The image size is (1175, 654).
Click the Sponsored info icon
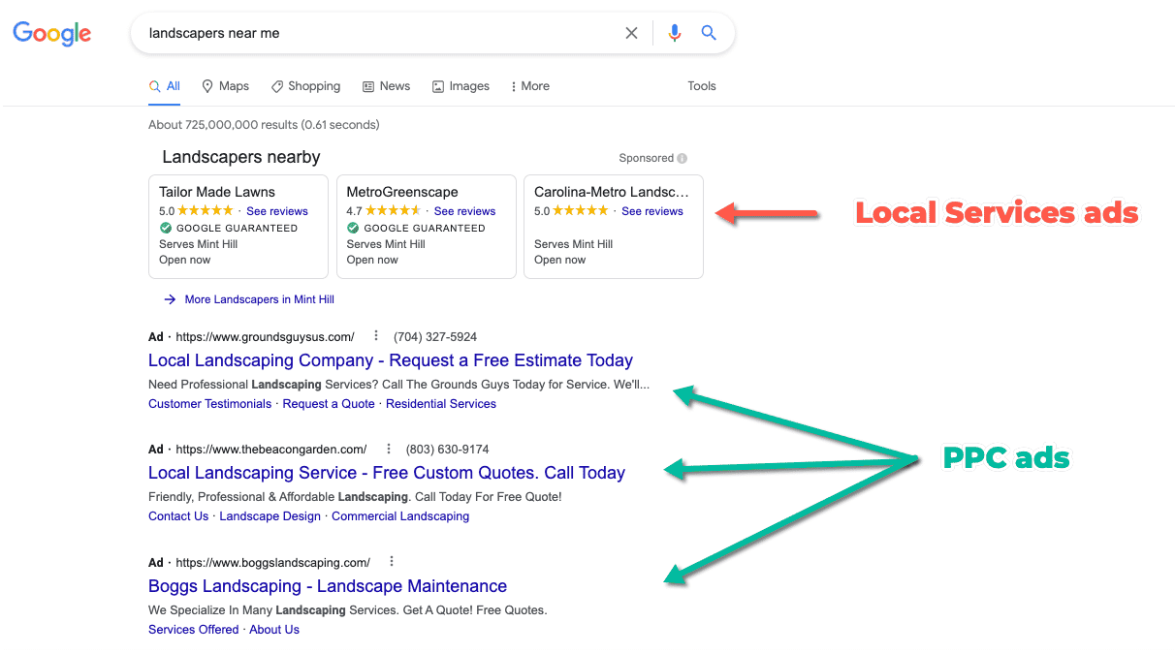click(x=683, y=158)
